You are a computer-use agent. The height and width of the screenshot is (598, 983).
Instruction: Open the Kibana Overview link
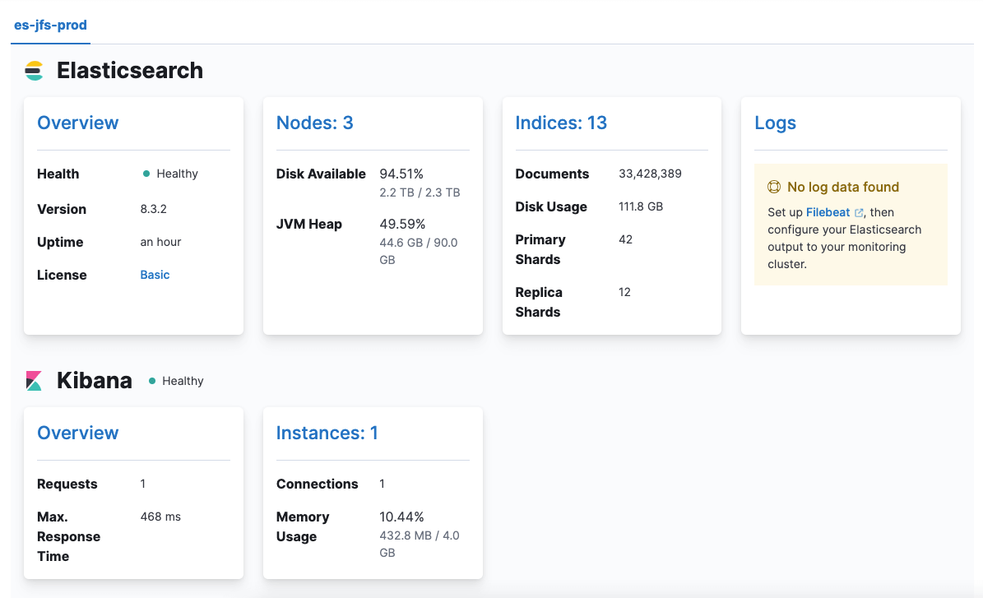78,433
